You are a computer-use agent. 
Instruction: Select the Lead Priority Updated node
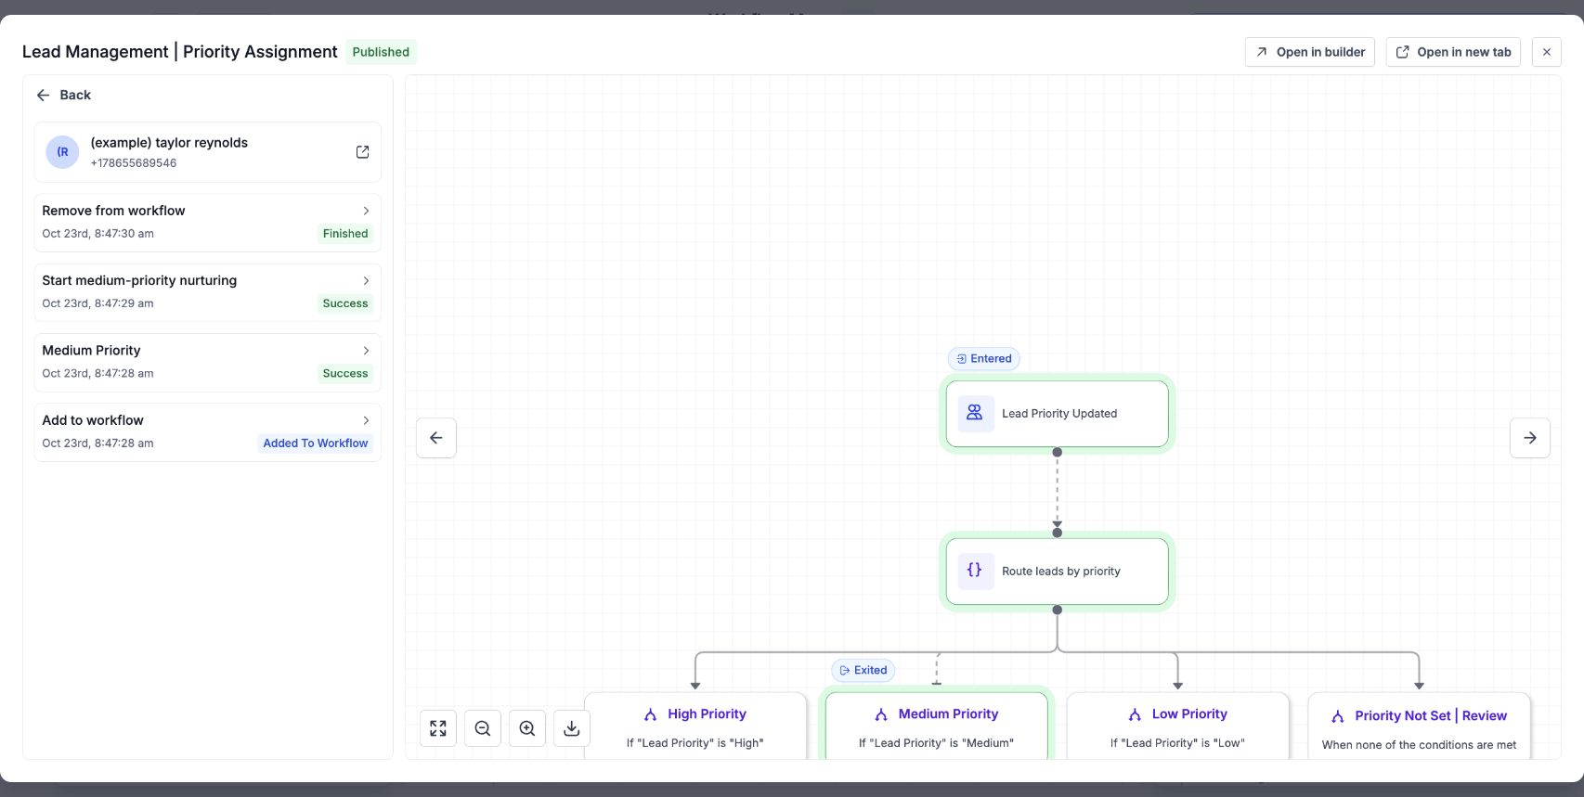[x=1058, y=414]
